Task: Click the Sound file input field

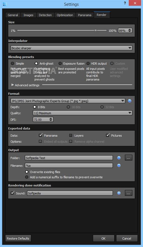Action: (70, 193)
